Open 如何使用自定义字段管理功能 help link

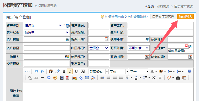pyautogui.click(x=126, y=17)
